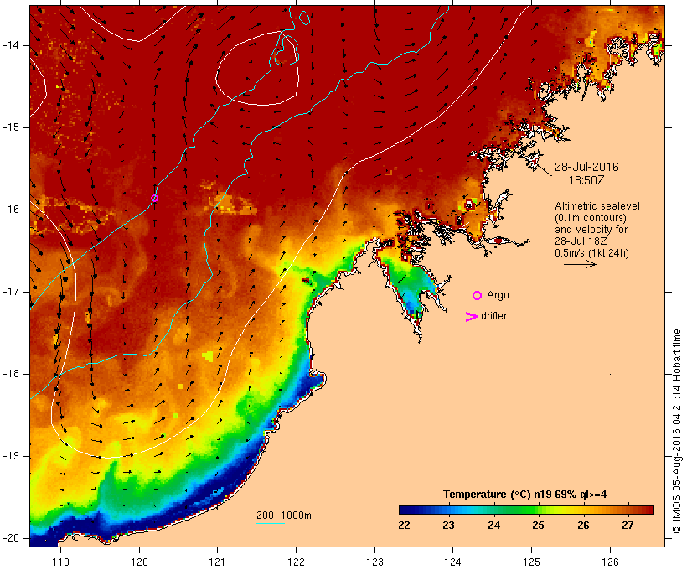Click latitude axis label -17

[11, 292]
